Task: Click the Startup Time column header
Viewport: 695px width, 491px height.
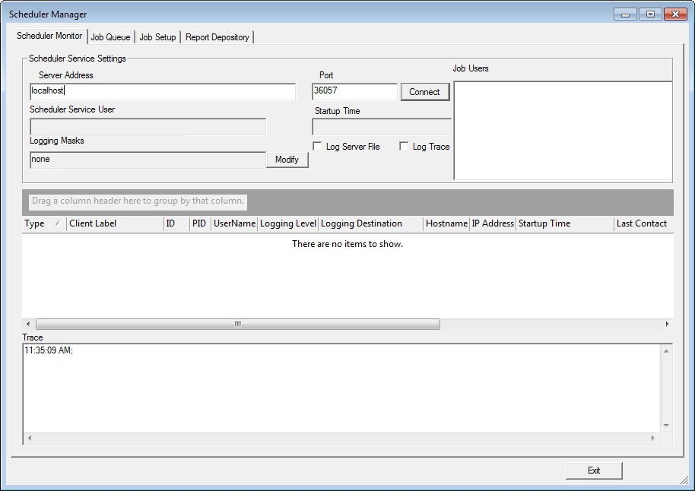Action: point(563,223)
